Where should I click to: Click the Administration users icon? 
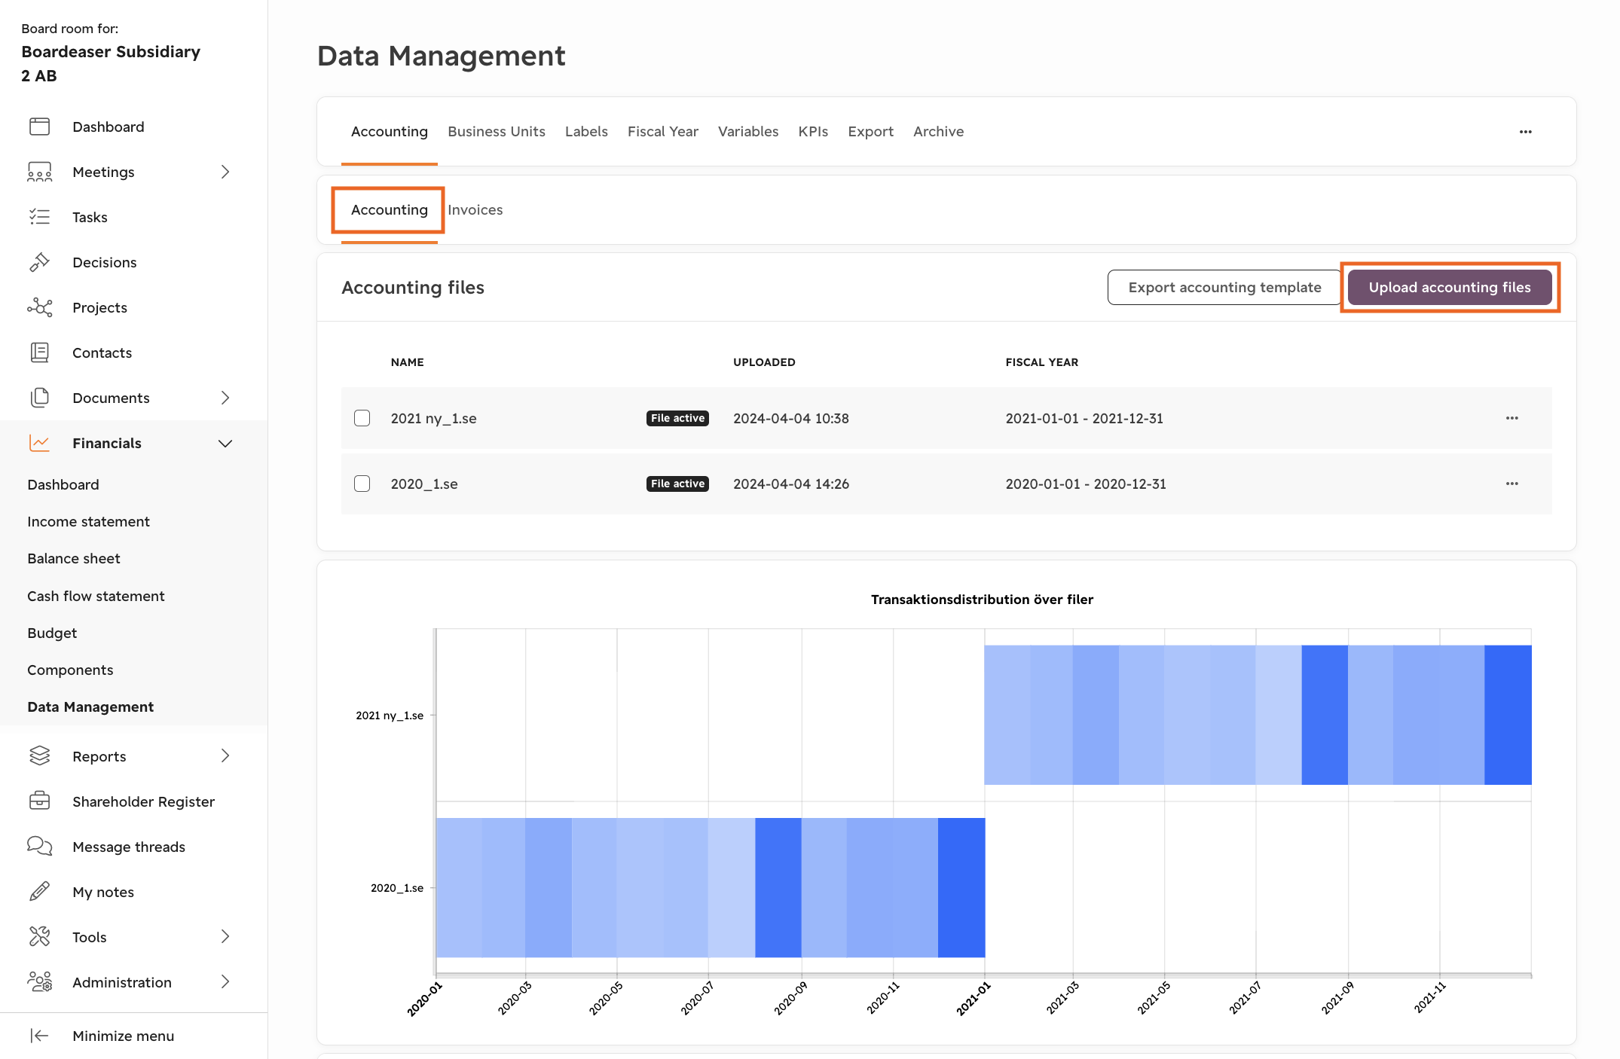click(x=39, y=981)
